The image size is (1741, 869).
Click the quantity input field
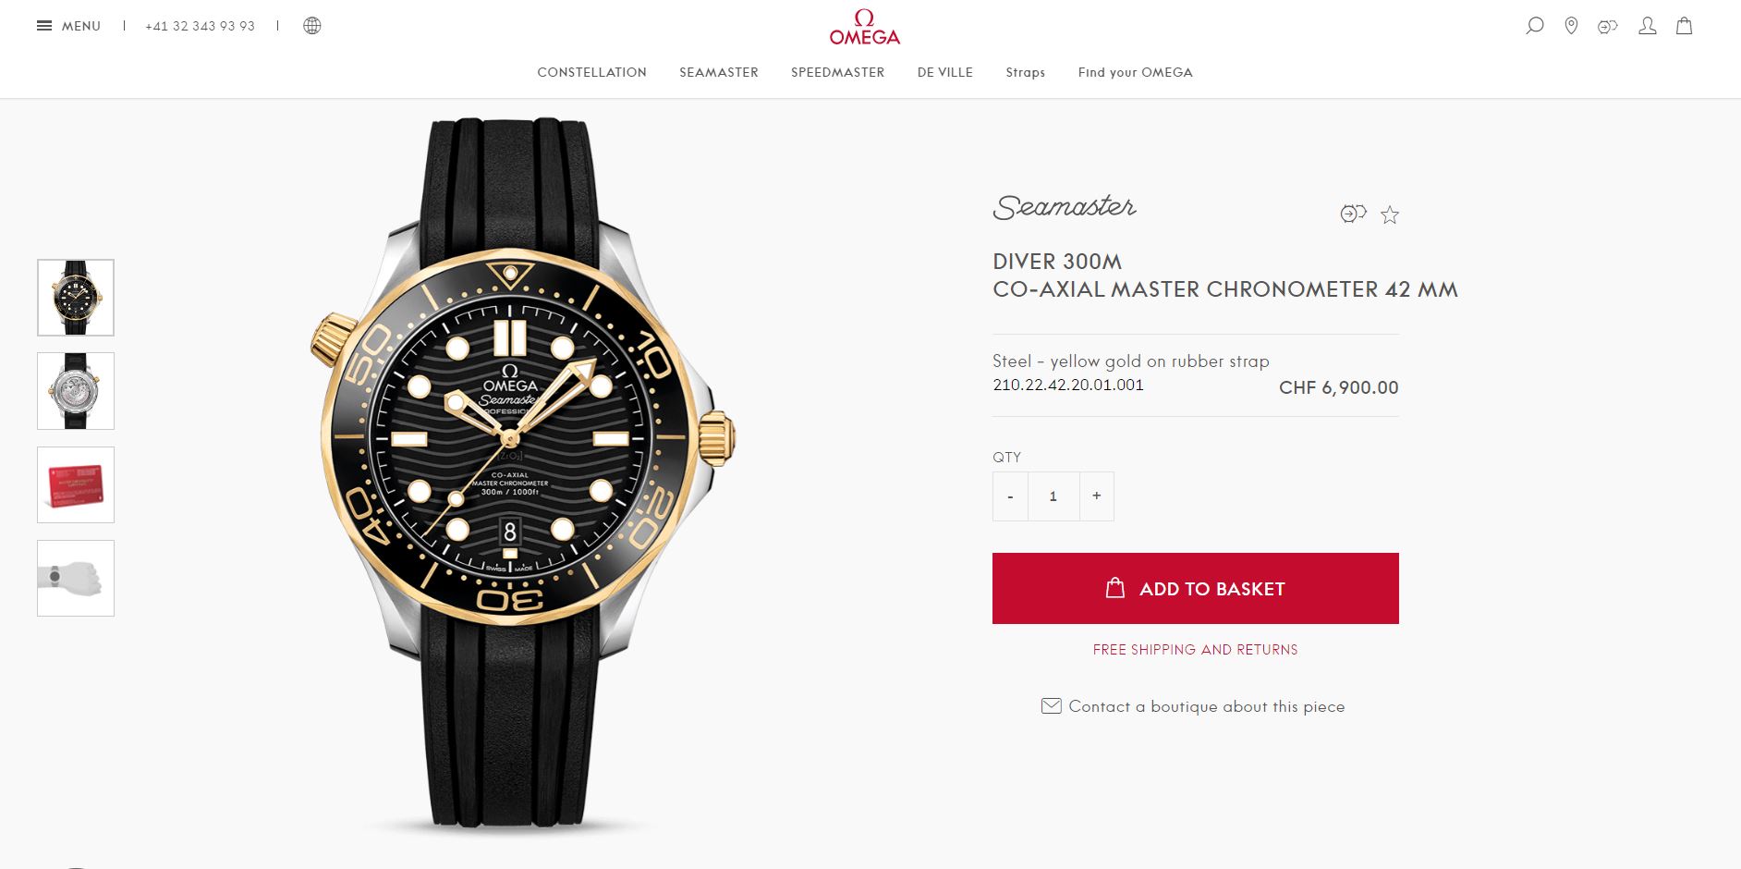tap(1053, 496)
